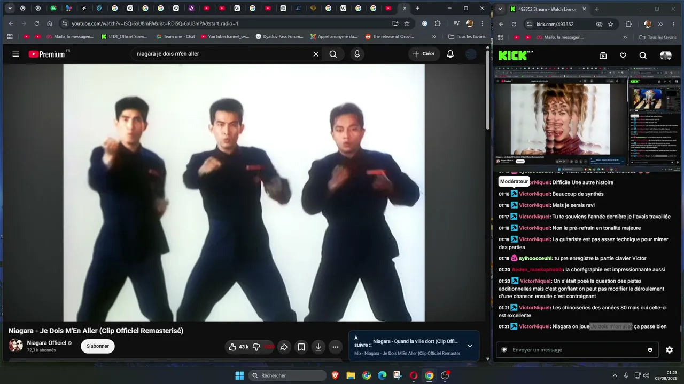Open Kick search magnifier
The height and width of the screenshot is (384, 684).
pos(643,55)
